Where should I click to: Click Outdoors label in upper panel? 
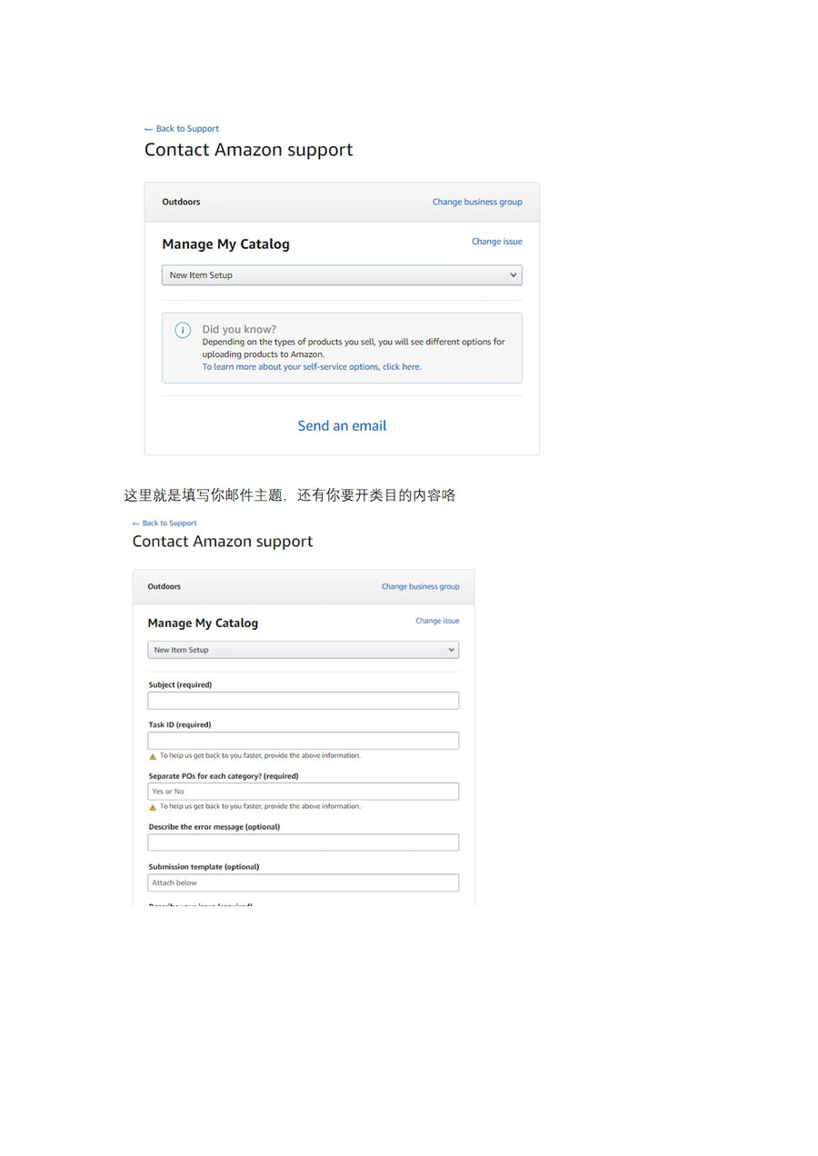(x=181, y=202)
